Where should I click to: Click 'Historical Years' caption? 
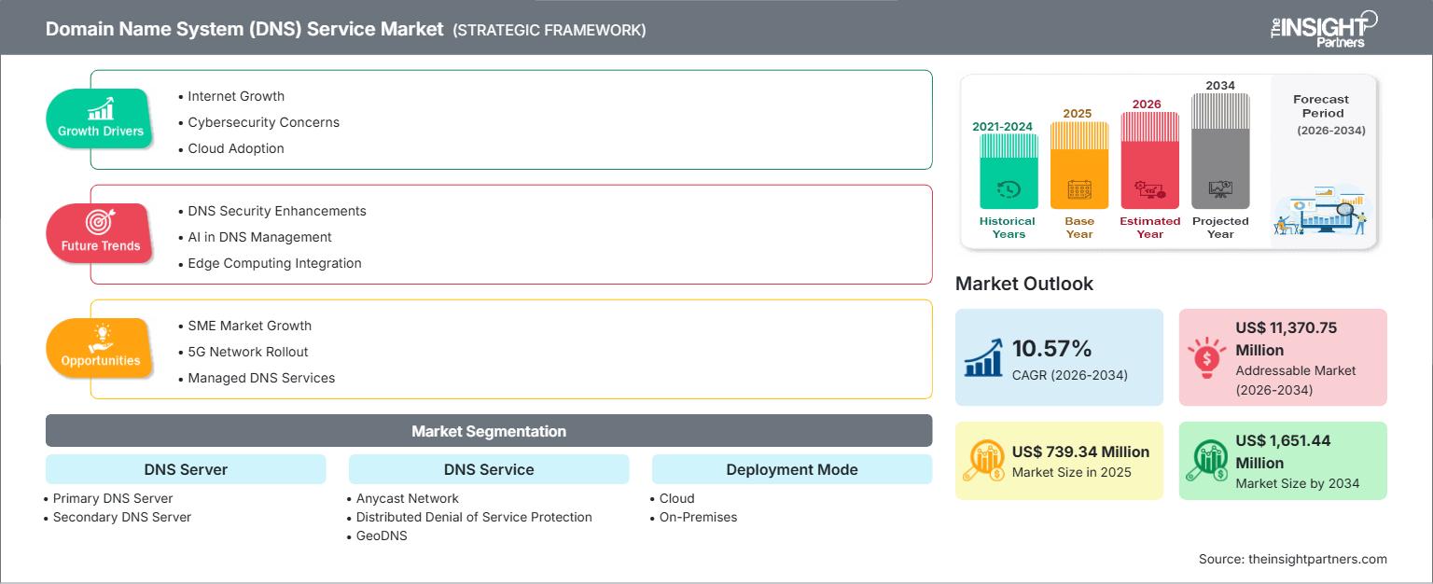pyautogui.click(x=1008, y=228)
